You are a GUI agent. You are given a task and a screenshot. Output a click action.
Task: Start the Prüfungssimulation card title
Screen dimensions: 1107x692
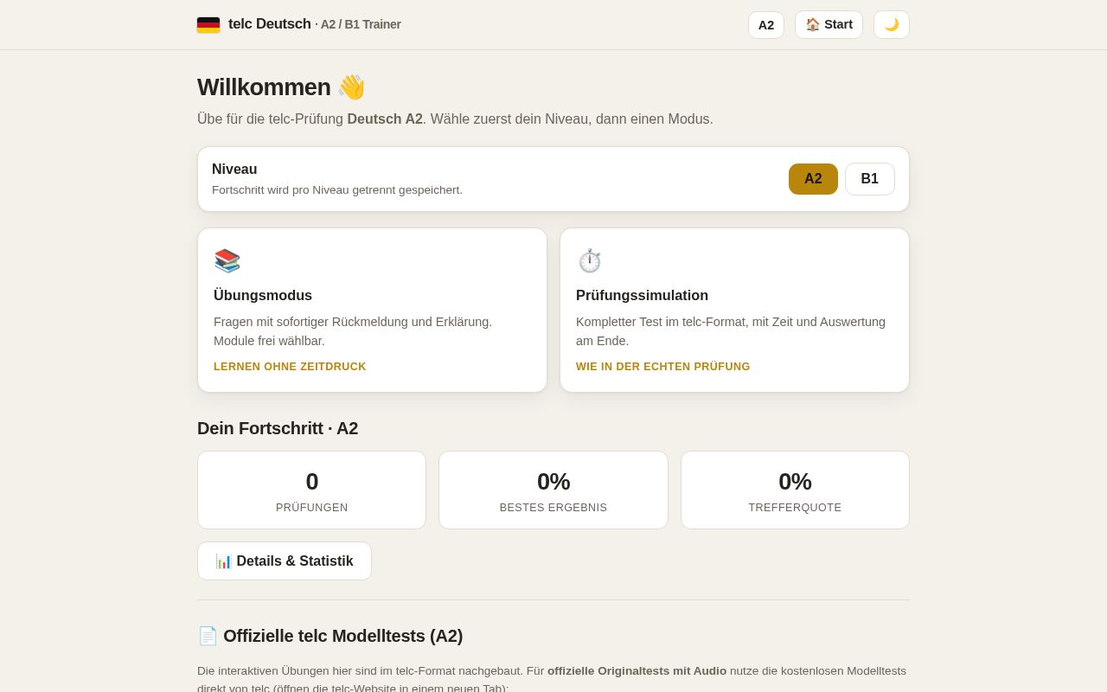tap(642, 295)
